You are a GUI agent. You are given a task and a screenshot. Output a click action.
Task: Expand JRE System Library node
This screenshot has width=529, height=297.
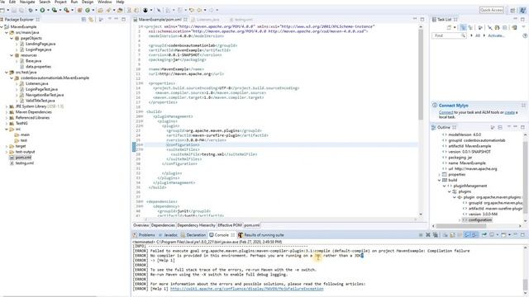tap(7, 106)
